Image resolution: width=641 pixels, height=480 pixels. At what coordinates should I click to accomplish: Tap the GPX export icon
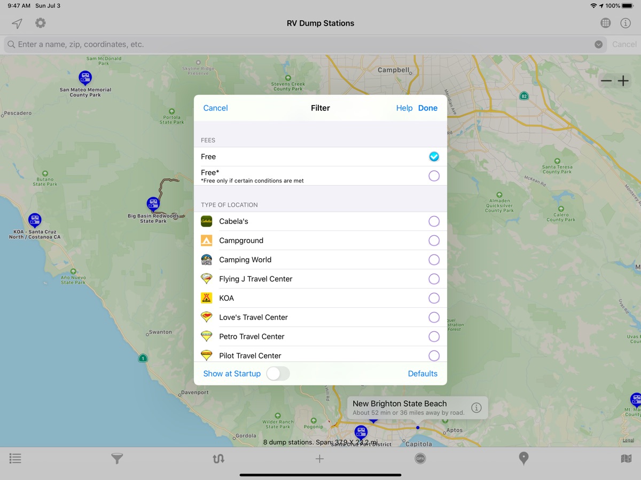[x=420, y=459]
